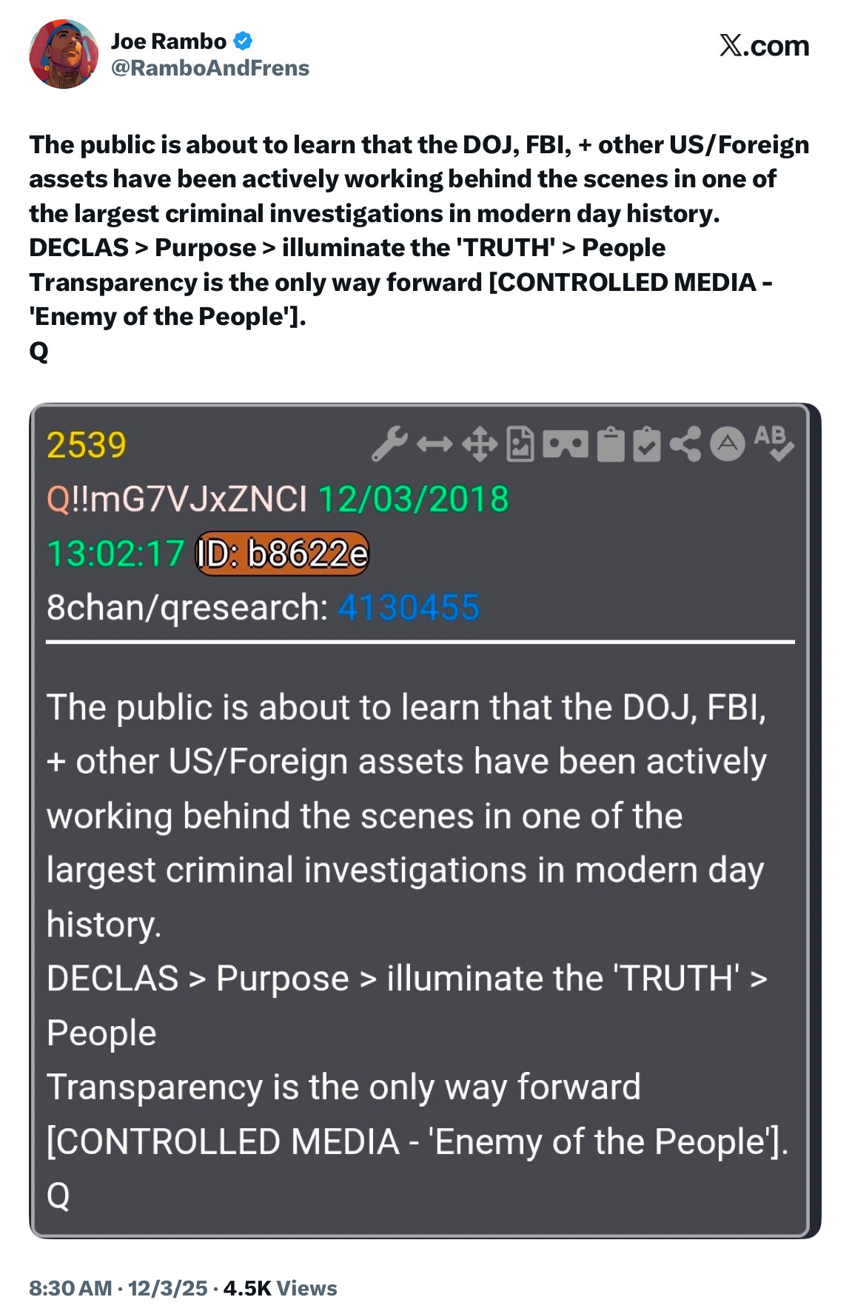Click the circled letter A icon
Screen dimensions: 852x1314
(728, 444)
